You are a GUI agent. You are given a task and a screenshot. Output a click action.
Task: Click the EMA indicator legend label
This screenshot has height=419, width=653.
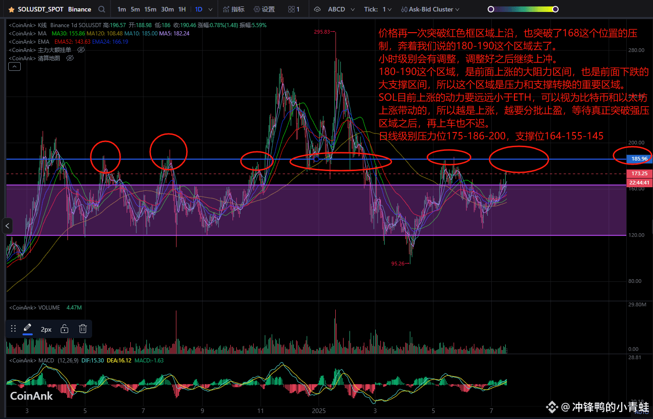(x=43, y=41)
